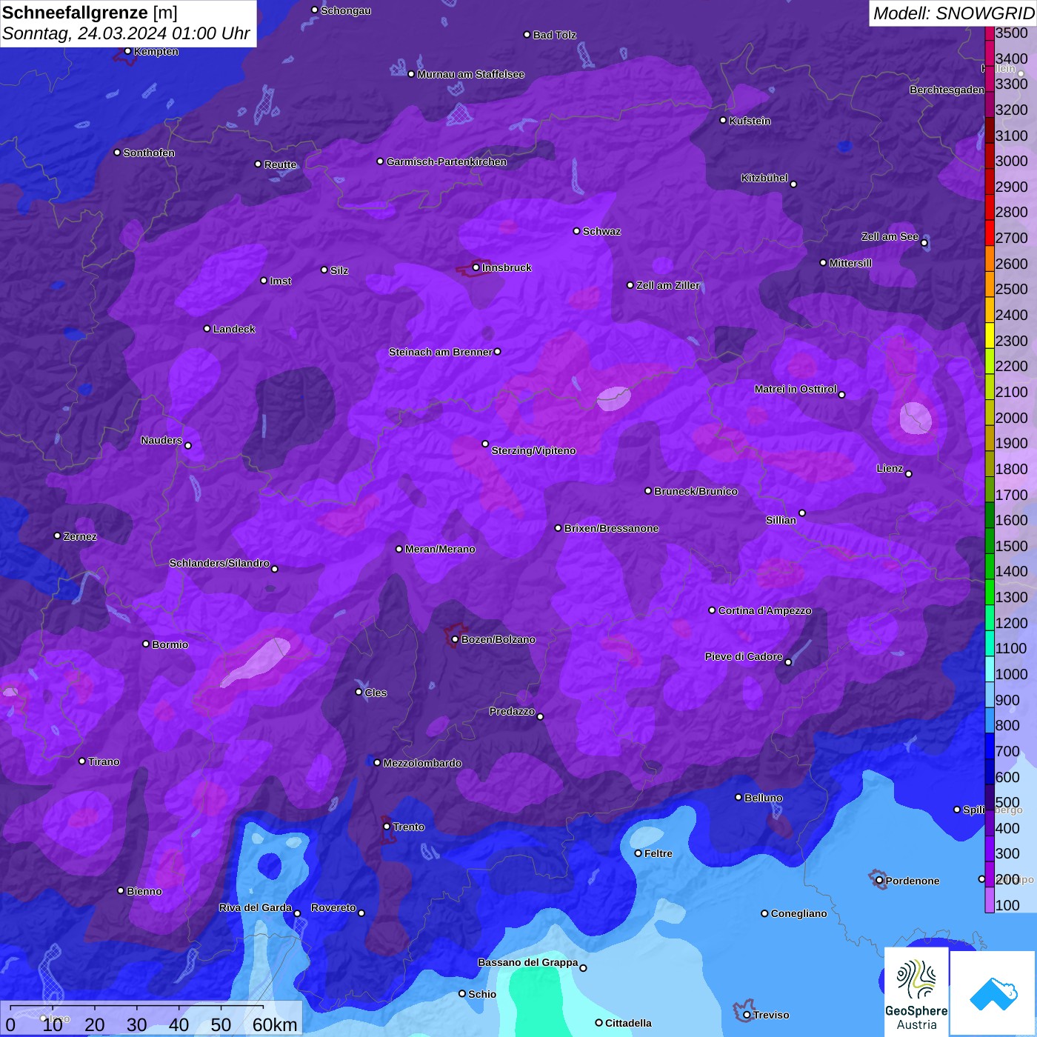Click the Conegliano label
Viewport: 1037px width, 1037px height.
pos(798,913)
